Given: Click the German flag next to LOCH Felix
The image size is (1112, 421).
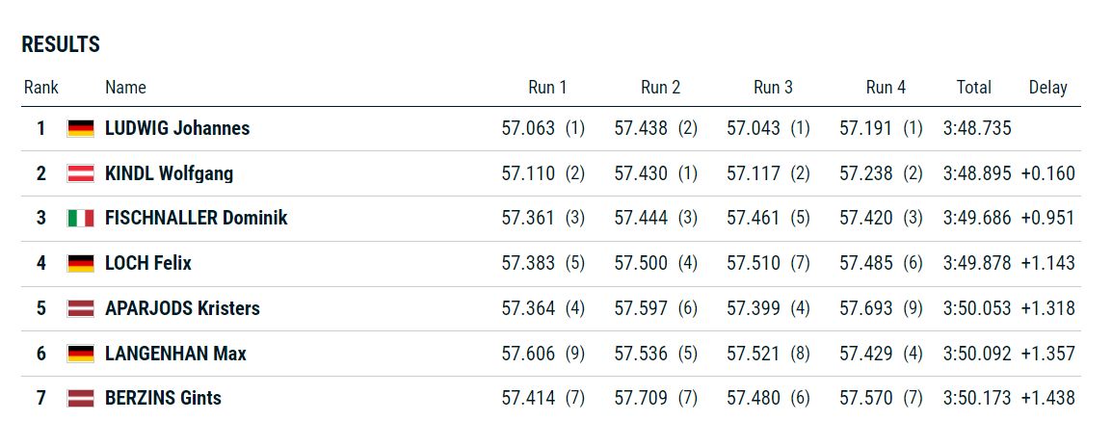Looking at the screenshot, I should click(80, 263).
